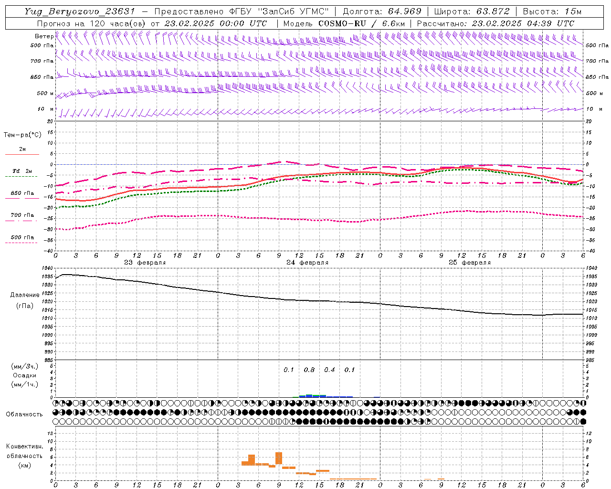The width and height of the screenshot is (611, 489).
Task: Click the Ветер wind panel label
Action: pos(44,36)
